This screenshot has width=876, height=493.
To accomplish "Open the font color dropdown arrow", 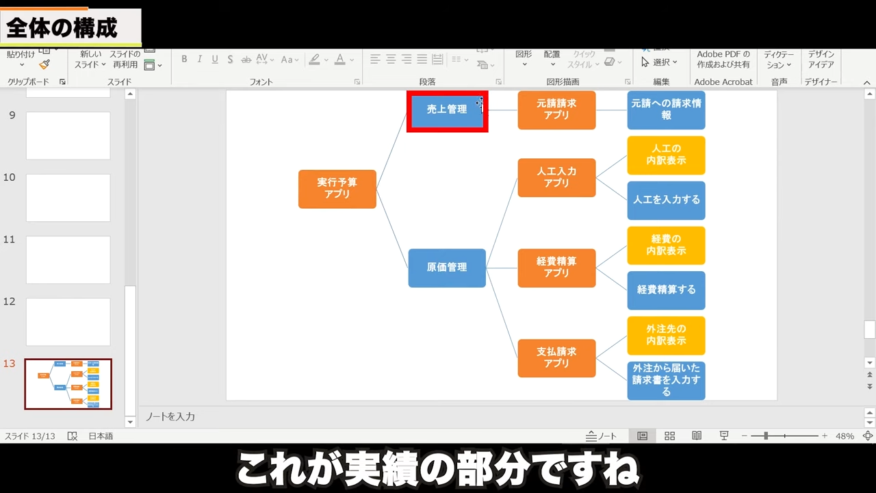I will pos(353,60).
